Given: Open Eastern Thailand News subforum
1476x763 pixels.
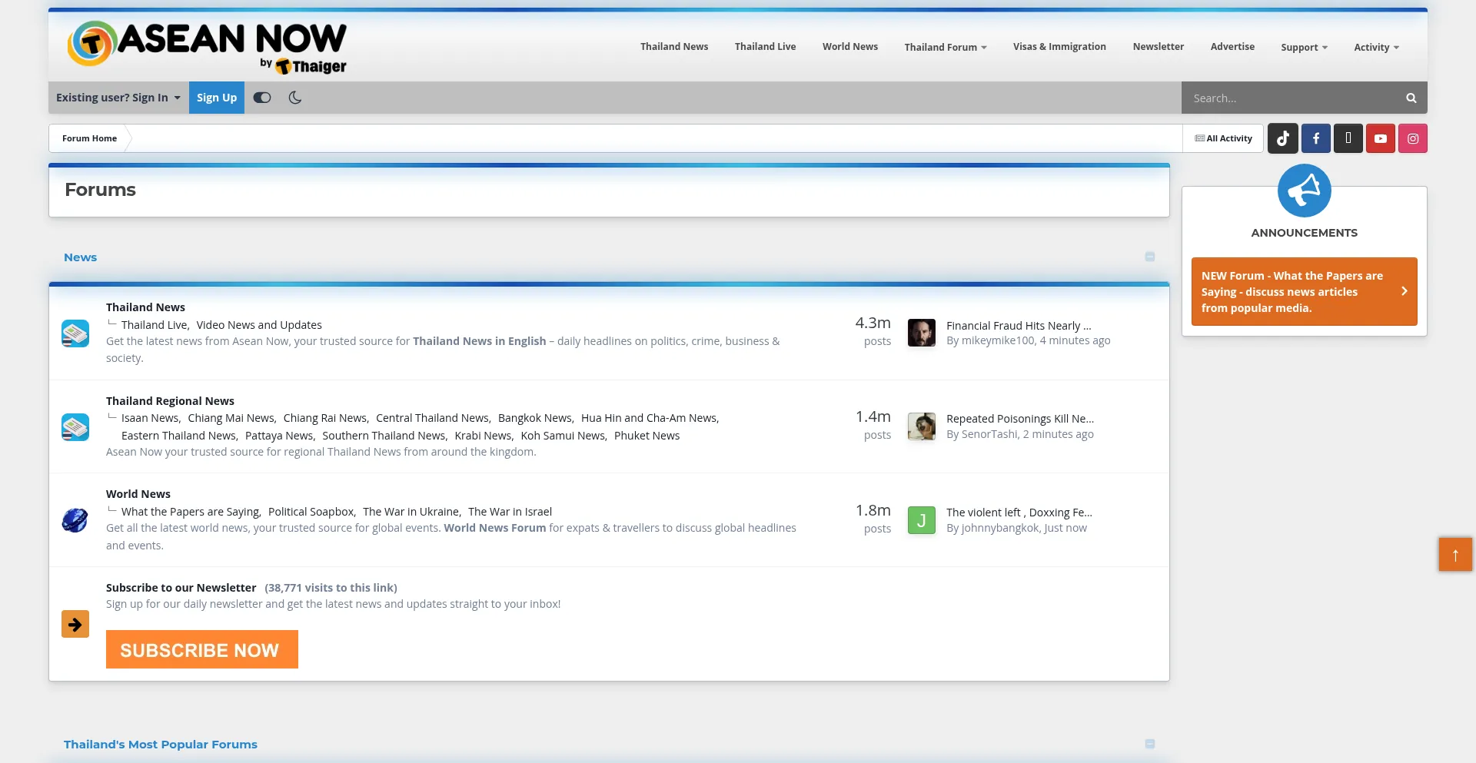Looking at the screenshot, I should (178, 436).
